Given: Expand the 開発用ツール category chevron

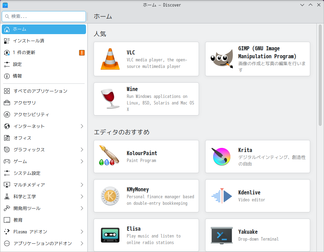Looking at the screenshot, I should coord(82,208).
